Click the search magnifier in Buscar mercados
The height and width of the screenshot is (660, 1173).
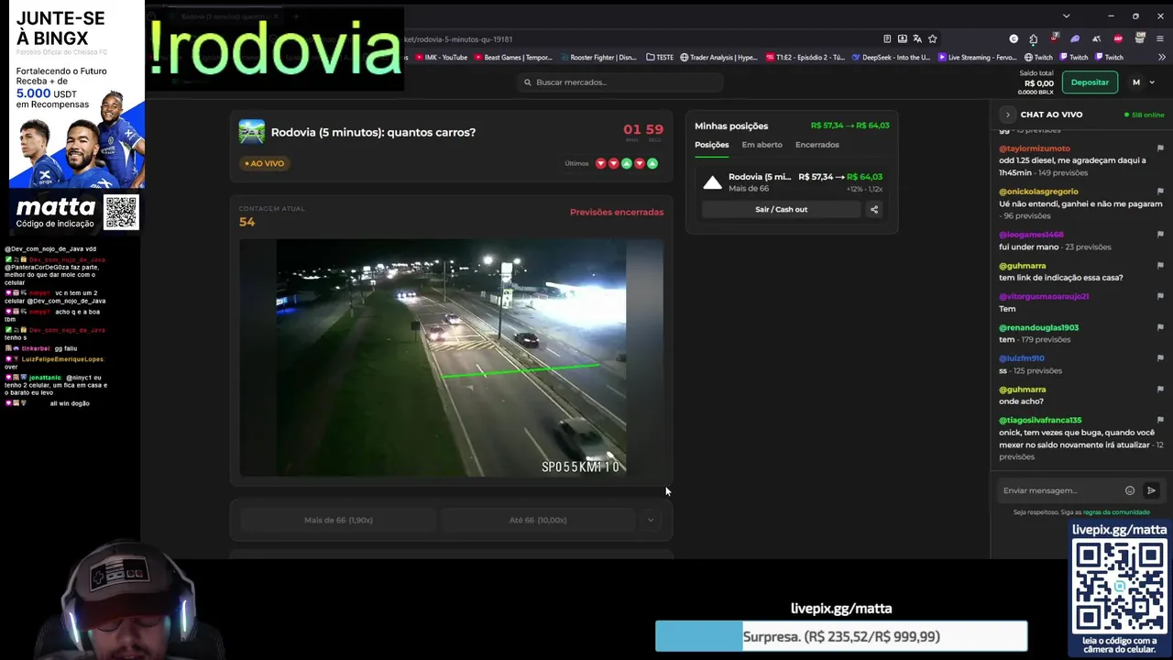[x=528, y=82]
